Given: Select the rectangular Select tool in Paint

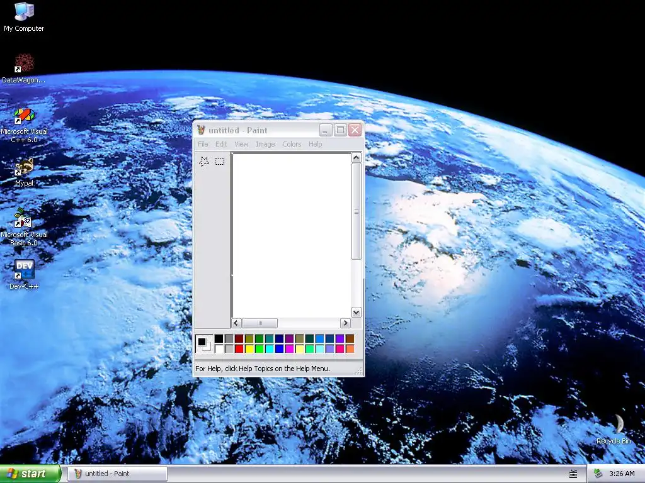Looking at the screenshot, I should coord(220,162).
